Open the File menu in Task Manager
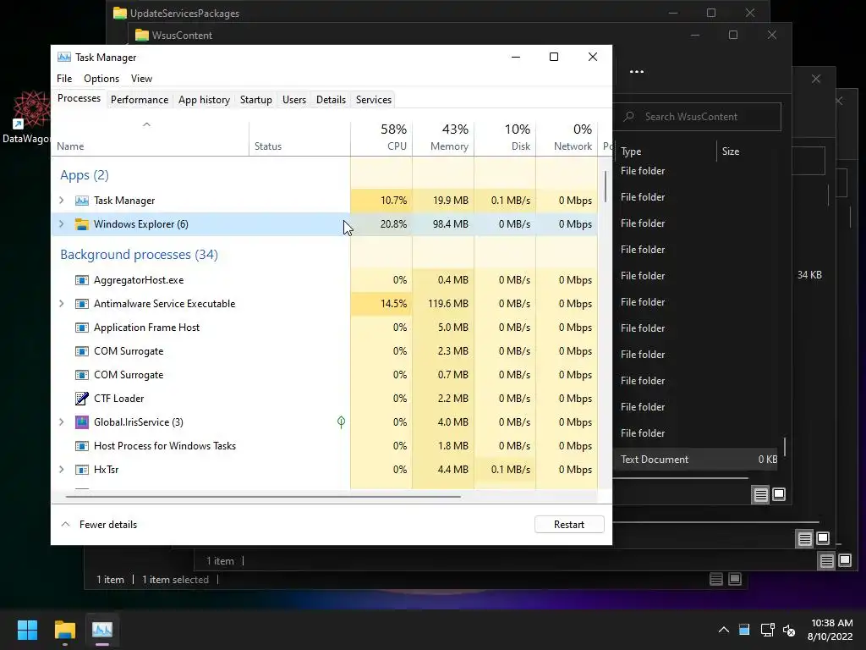This screenshot has width=866, height=650. point(64,79)
